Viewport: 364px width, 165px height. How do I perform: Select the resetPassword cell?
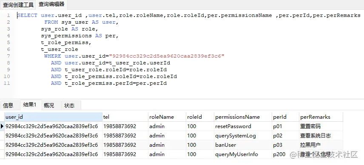243,126
